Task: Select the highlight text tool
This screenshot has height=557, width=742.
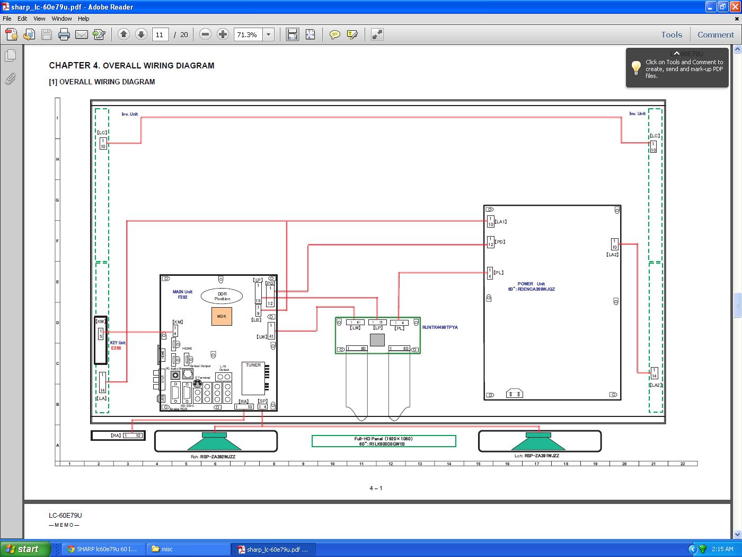Action: pyautogui.click(x=352, y=35)
